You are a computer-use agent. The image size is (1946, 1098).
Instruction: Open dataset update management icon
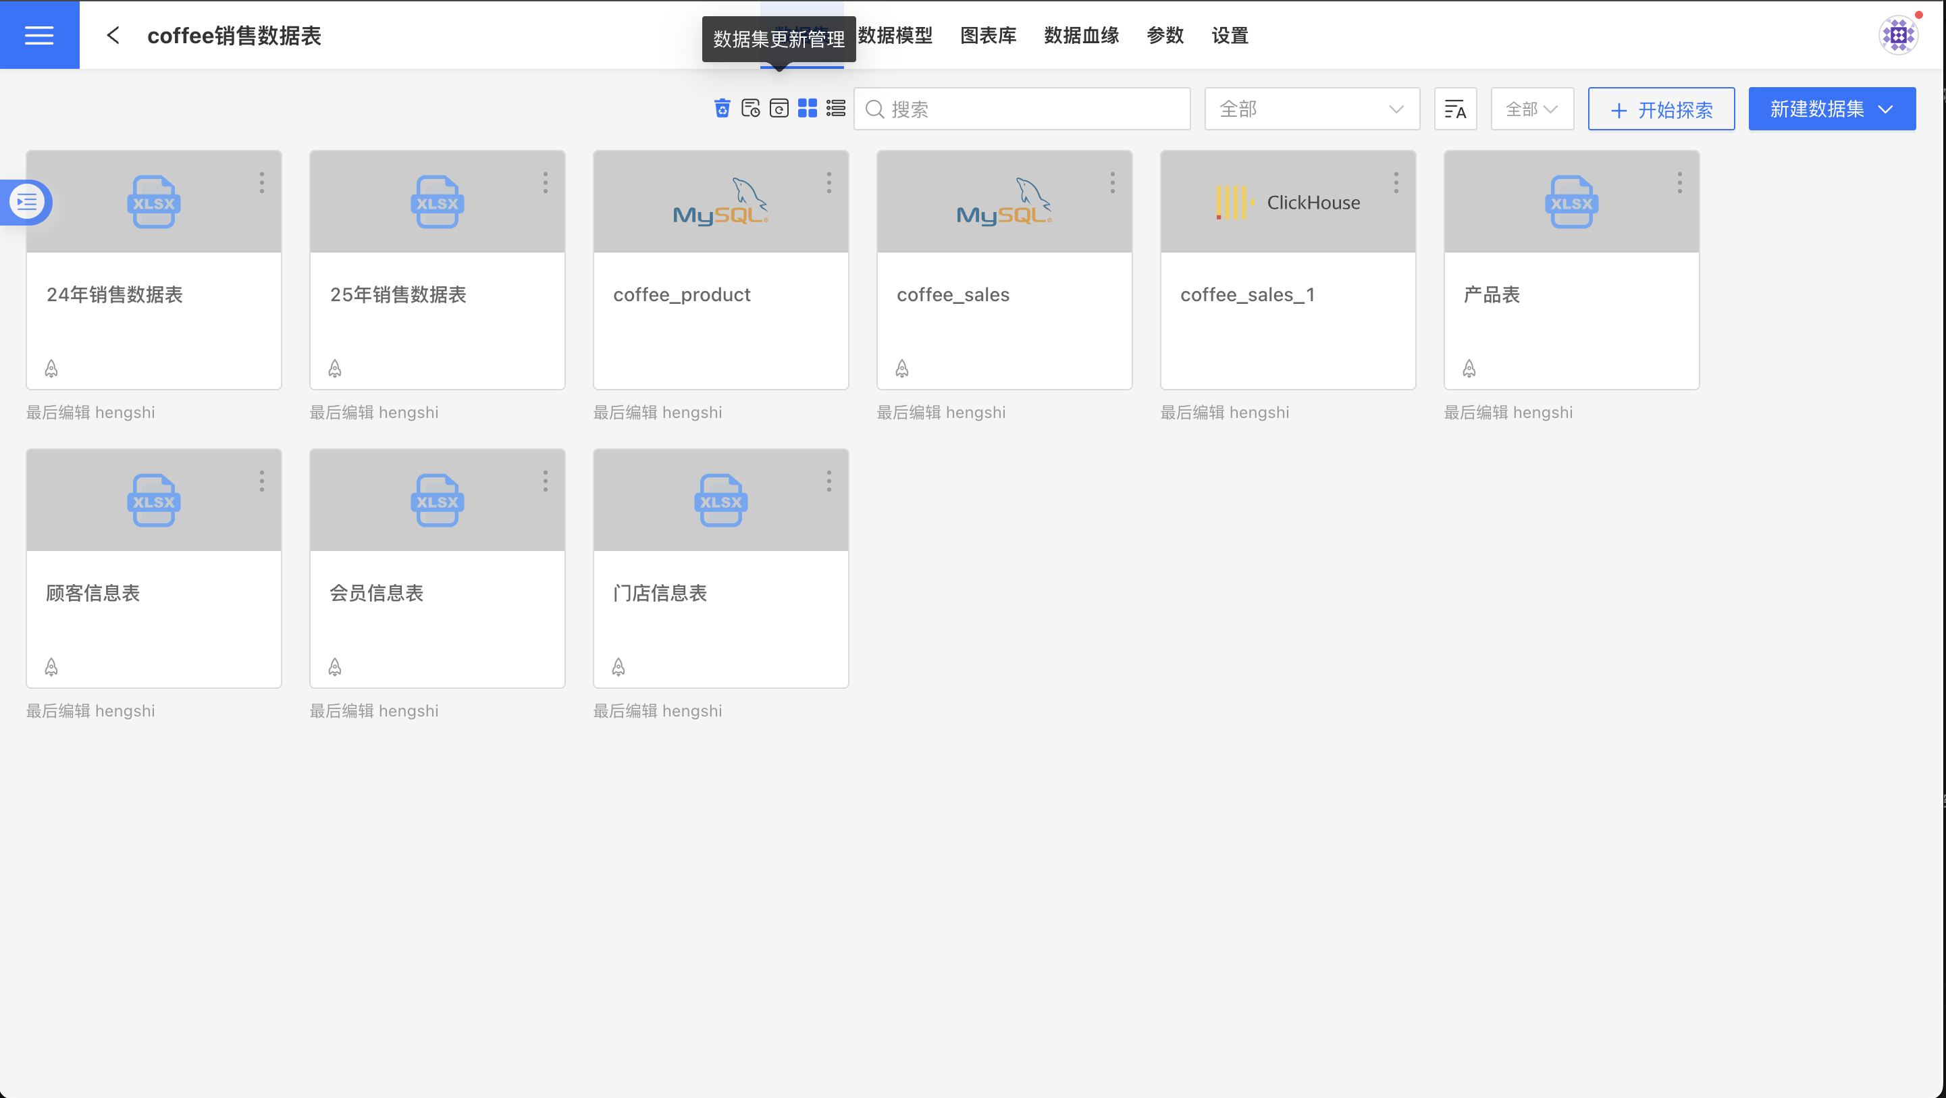coord(779,109)
